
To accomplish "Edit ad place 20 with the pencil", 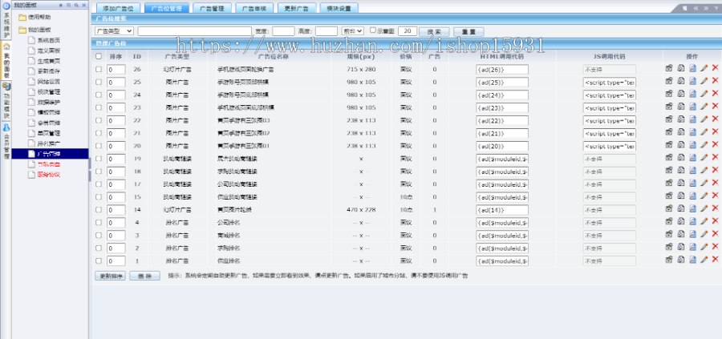I will pyautogui.click(x=704, y=144).
